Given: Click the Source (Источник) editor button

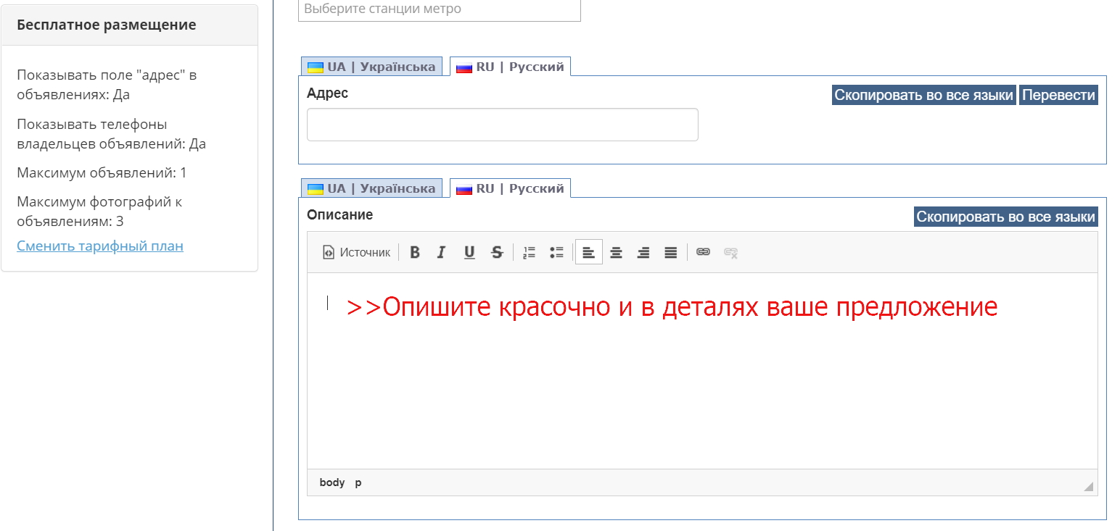Looking at the screenshot, I should click(x=357, y=252).
